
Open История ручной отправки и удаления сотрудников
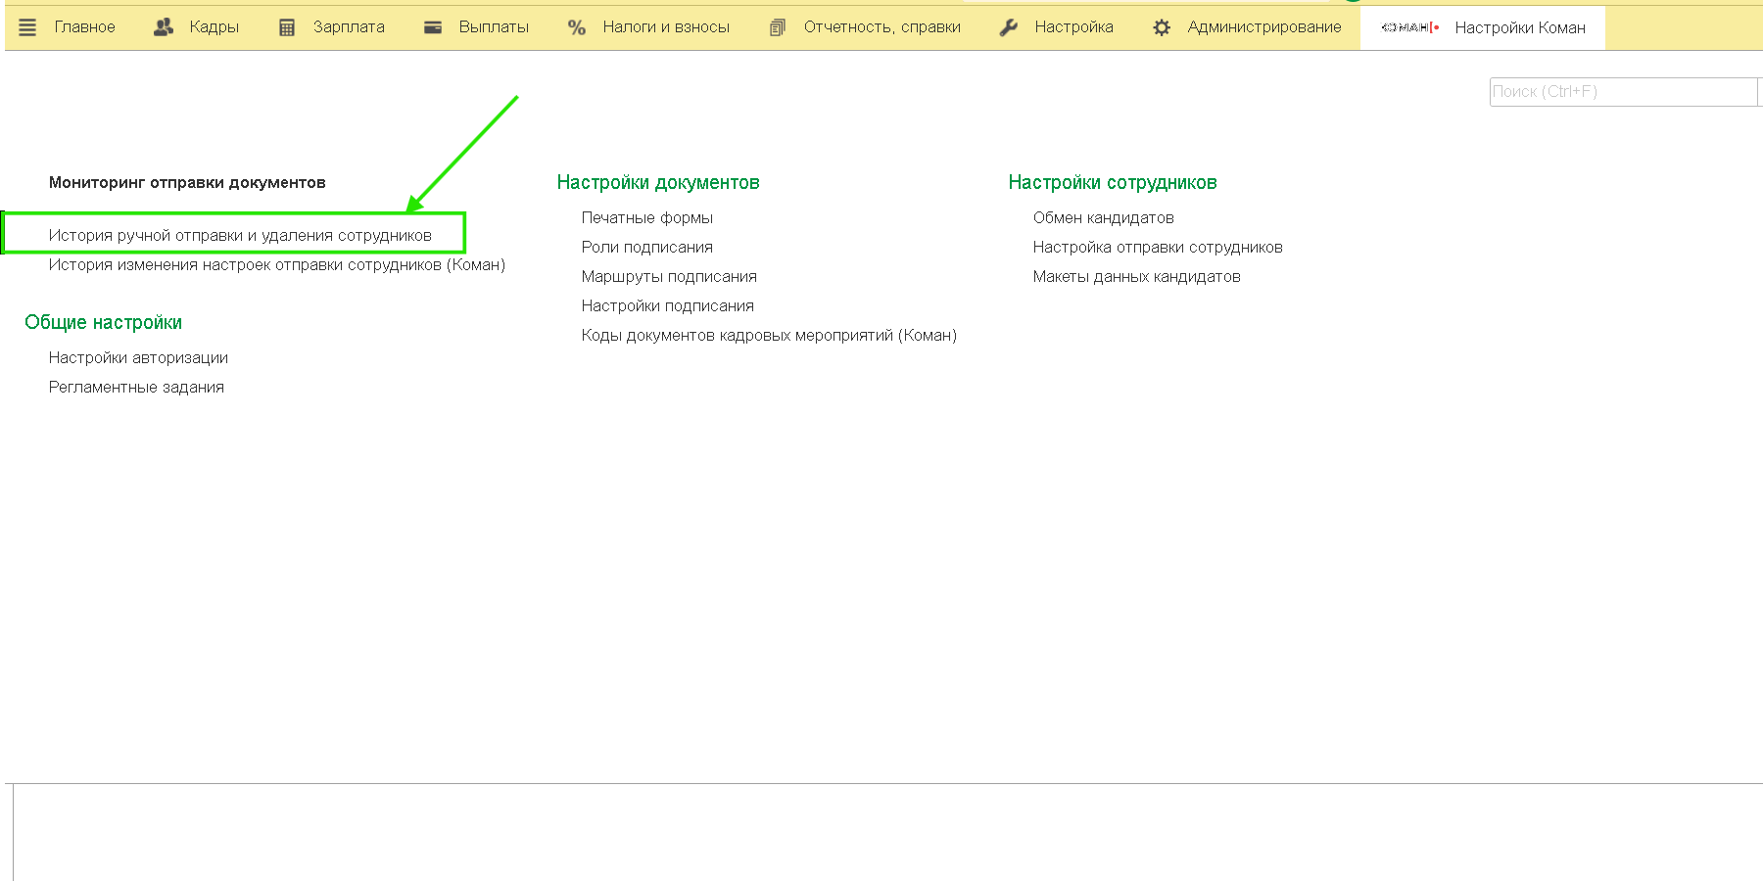(x=240, y=235)
